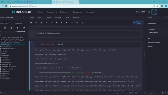Open the View menu
Image resolution: width=168 pixels, height=95 pixels.
[49, 18]
